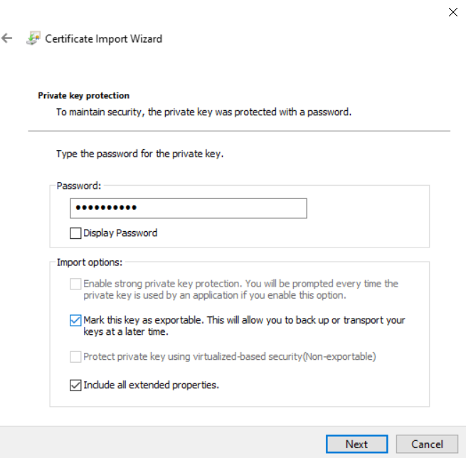466x458 pixels.
Task: Click the Display Password label text
Action: point(120,233)
